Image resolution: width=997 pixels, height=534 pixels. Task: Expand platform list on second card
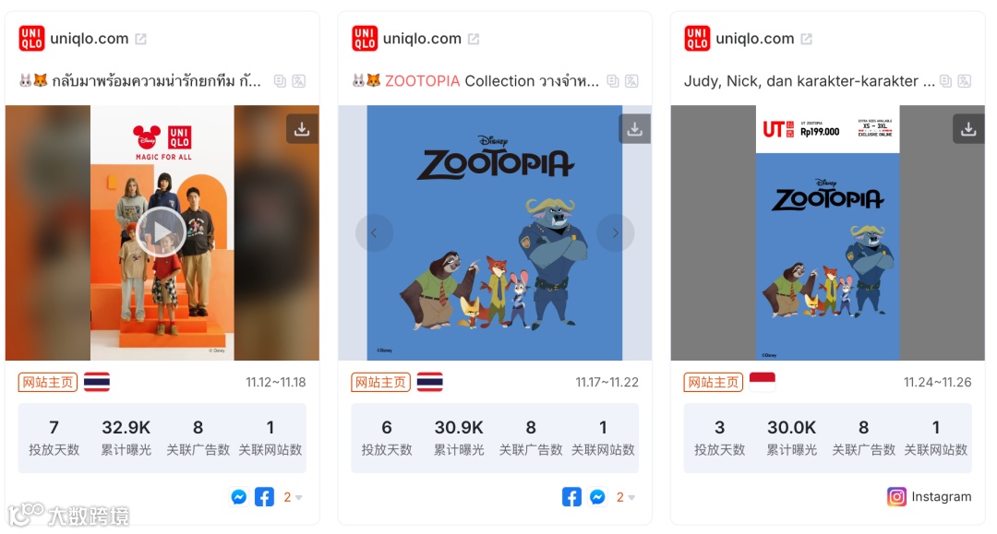[x=626, y=497]
